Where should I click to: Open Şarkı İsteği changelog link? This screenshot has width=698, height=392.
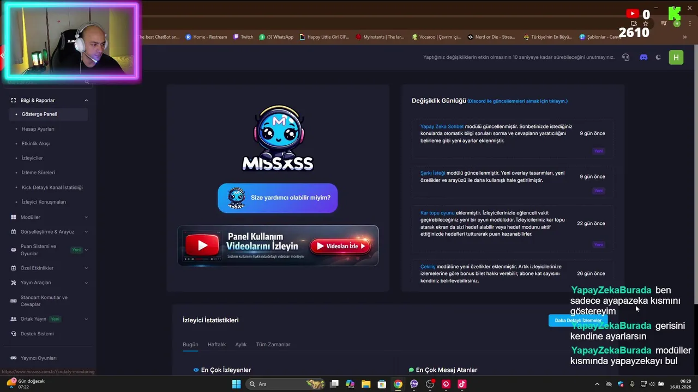(432, 173)
